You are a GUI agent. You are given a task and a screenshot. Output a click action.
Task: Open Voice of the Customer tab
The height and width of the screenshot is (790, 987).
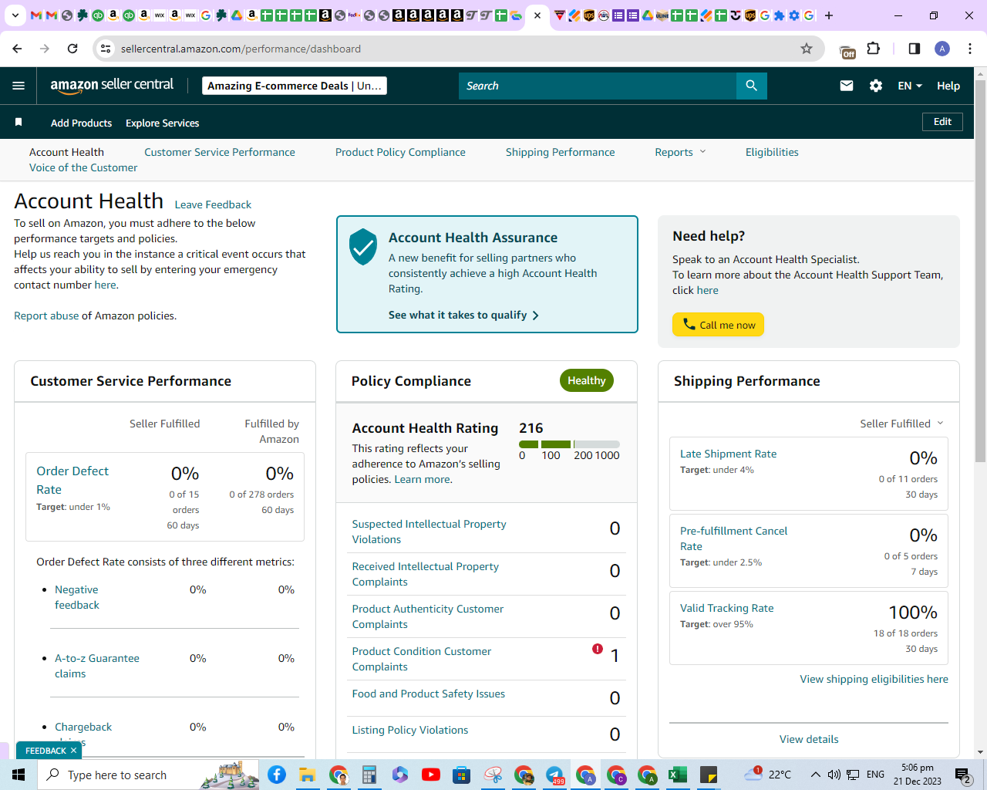83,167
